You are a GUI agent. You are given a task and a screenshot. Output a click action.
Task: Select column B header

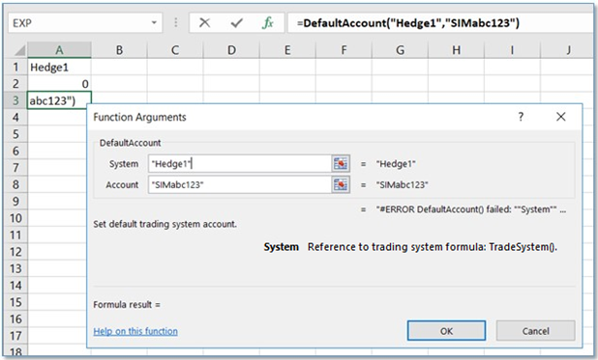tap(119, 50)
